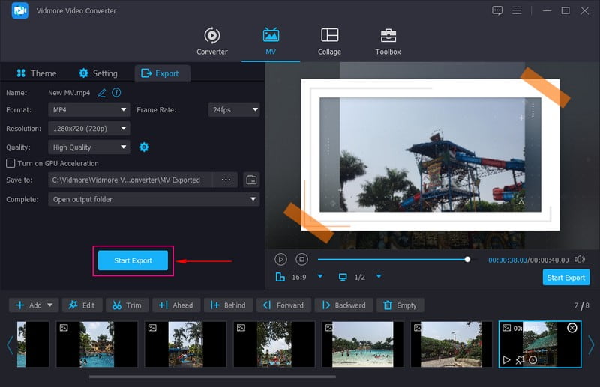This screenshot has width=600, height=387.
Task: Open the 16:9 aspect ratio dropdown
Action: [320, 277]
